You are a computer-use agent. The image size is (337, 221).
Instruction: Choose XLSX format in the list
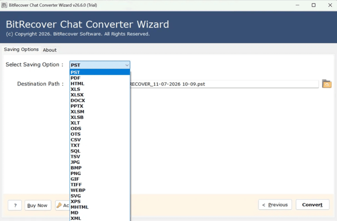click(100, 95)
